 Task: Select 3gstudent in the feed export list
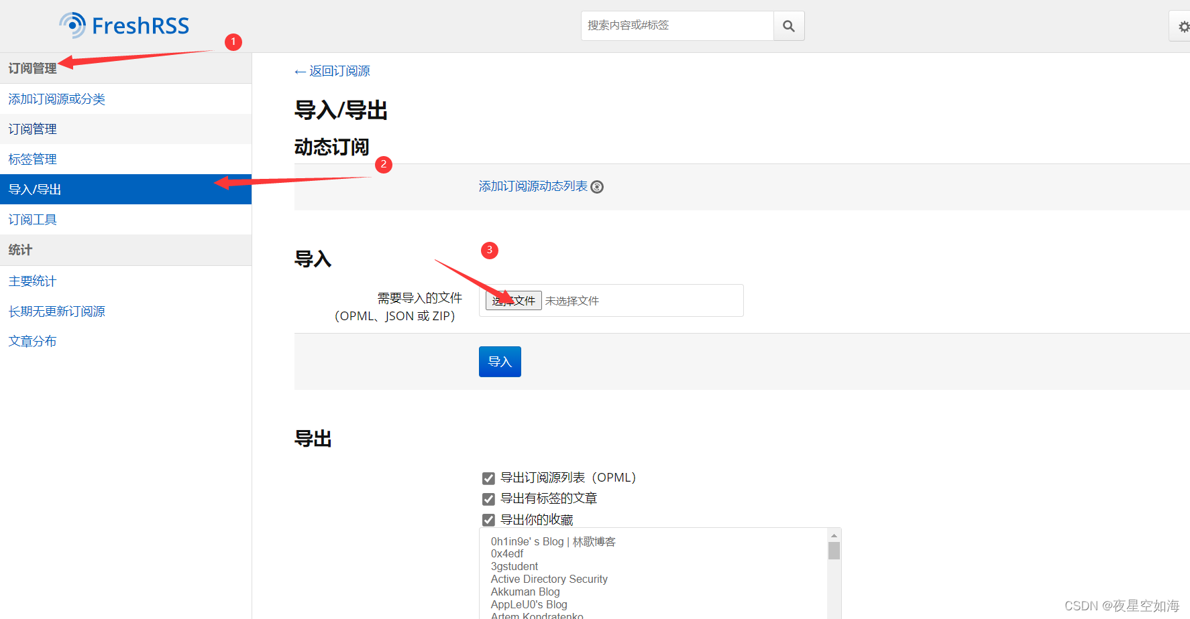pos(514,566)
